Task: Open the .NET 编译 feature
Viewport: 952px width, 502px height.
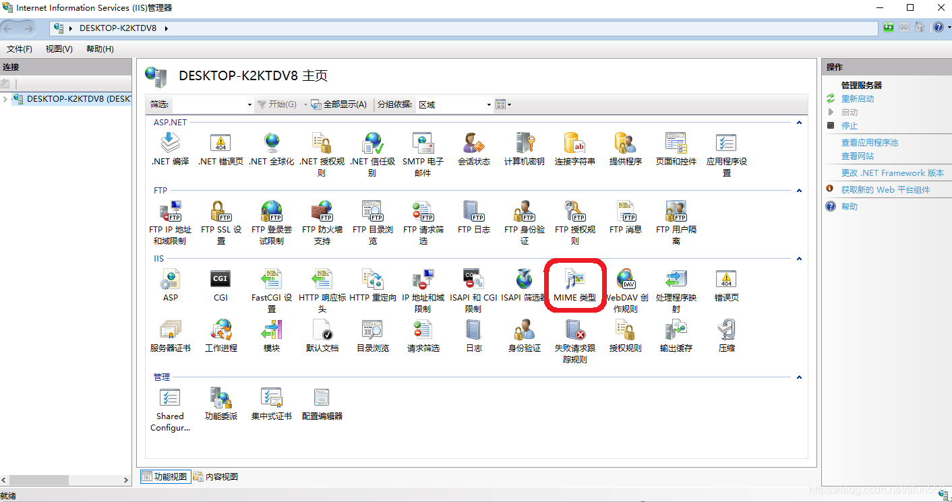Action: pos(171,150)
